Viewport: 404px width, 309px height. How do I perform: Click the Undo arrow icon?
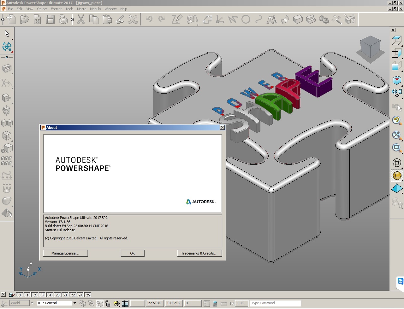pyautogui.click(x=149, y=20)
